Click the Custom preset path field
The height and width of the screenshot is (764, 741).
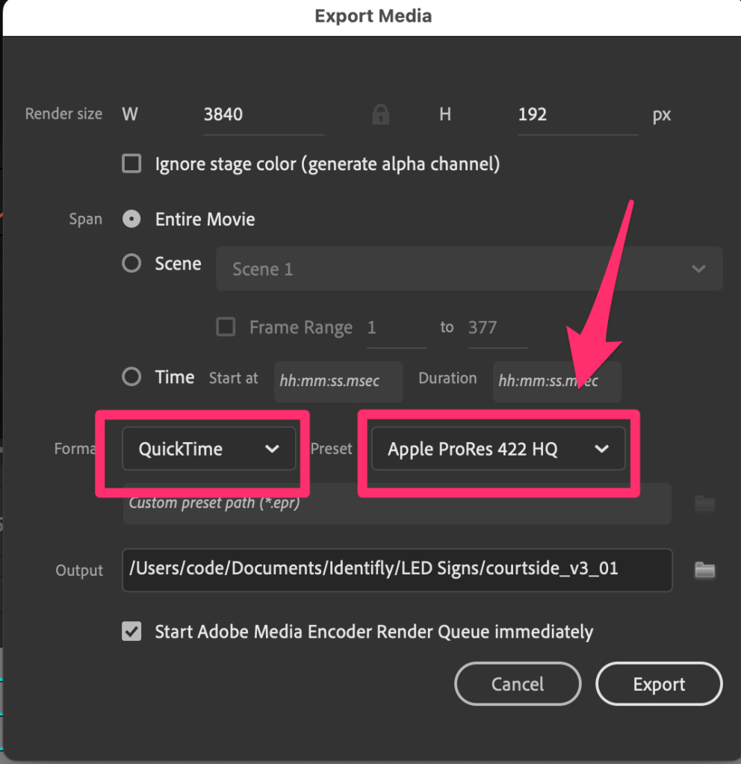click(397, 503)
